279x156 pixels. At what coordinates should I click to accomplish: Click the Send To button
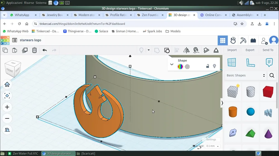coord(268,50)
